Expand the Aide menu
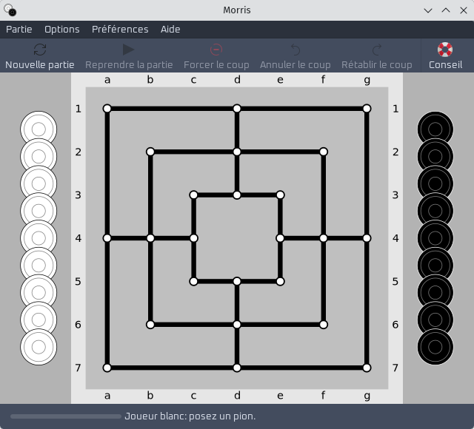This screenshot has width=474, height=429. 170,30
